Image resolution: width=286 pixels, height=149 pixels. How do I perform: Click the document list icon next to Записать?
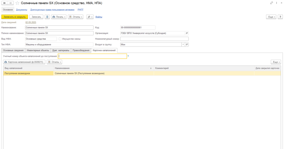[47, 17]
